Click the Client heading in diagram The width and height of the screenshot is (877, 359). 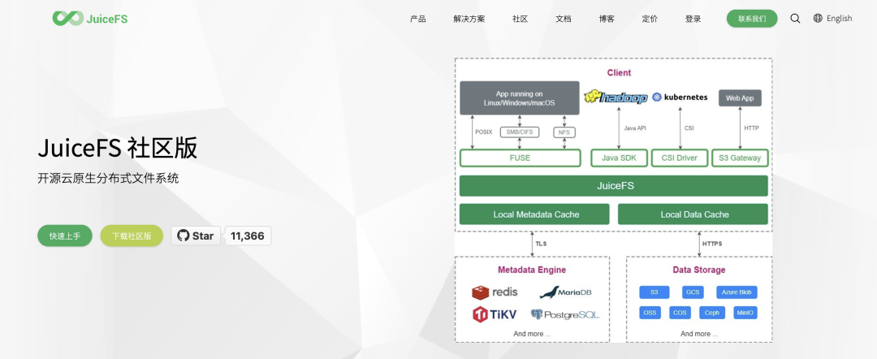[x=619, y=73]
